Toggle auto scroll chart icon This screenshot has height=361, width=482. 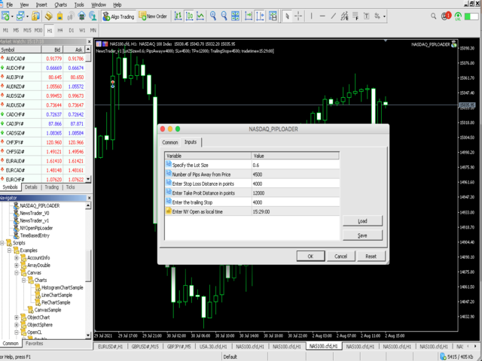pos(249,16)
